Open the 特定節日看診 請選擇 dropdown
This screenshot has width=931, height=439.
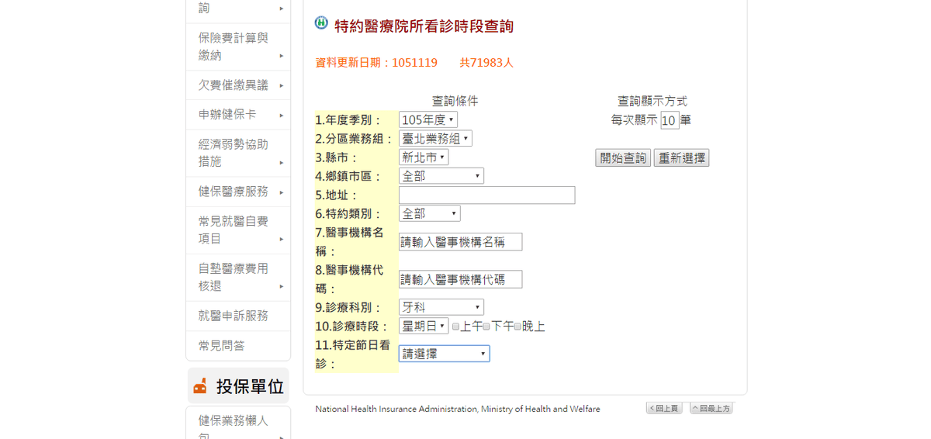click(444, 354)
